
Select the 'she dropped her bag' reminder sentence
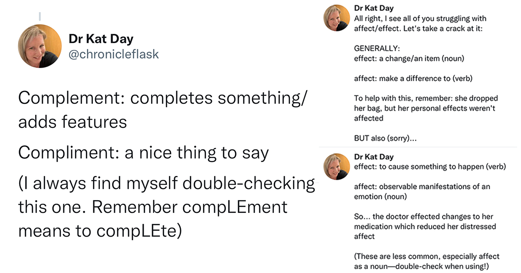point(426,108)
